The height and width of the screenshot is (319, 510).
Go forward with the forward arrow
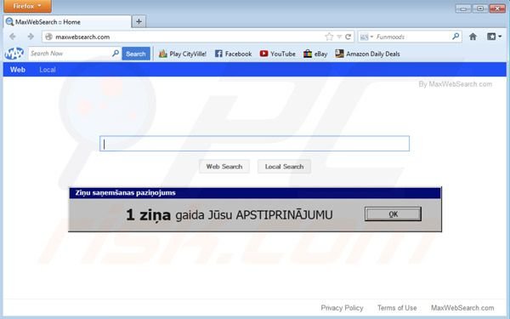(31, 37)
